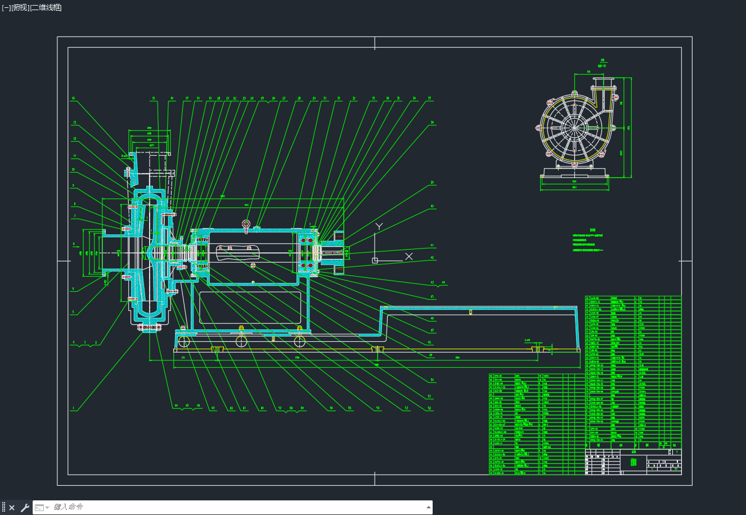
Task: Open the 俯视 view controls menu
Action: click(20, 7)
